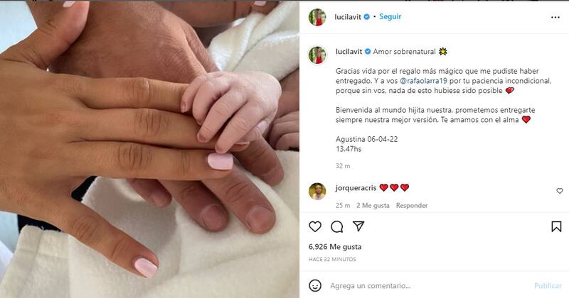View who liked the comment, 2 Me gusta
569x298 pixels.
[x=373, y=205]
